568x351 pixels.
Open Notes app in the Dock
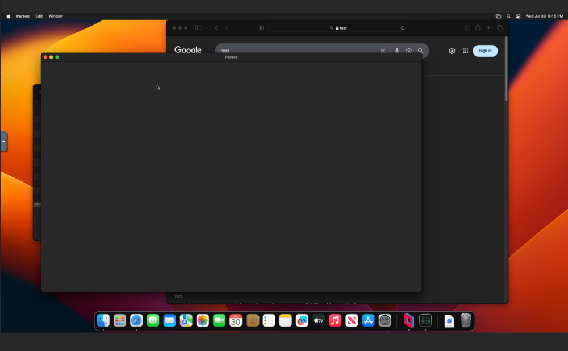[286, 320]
